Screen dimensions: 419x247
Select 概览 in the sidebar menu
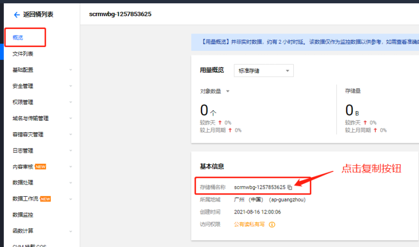click(18, 37)
